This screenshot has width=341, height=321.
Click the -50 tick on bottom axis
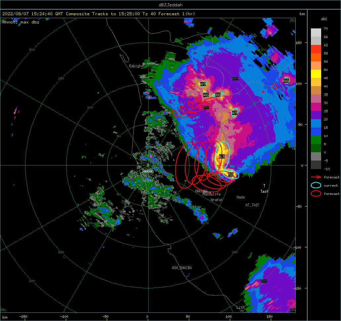pos(106,317)
